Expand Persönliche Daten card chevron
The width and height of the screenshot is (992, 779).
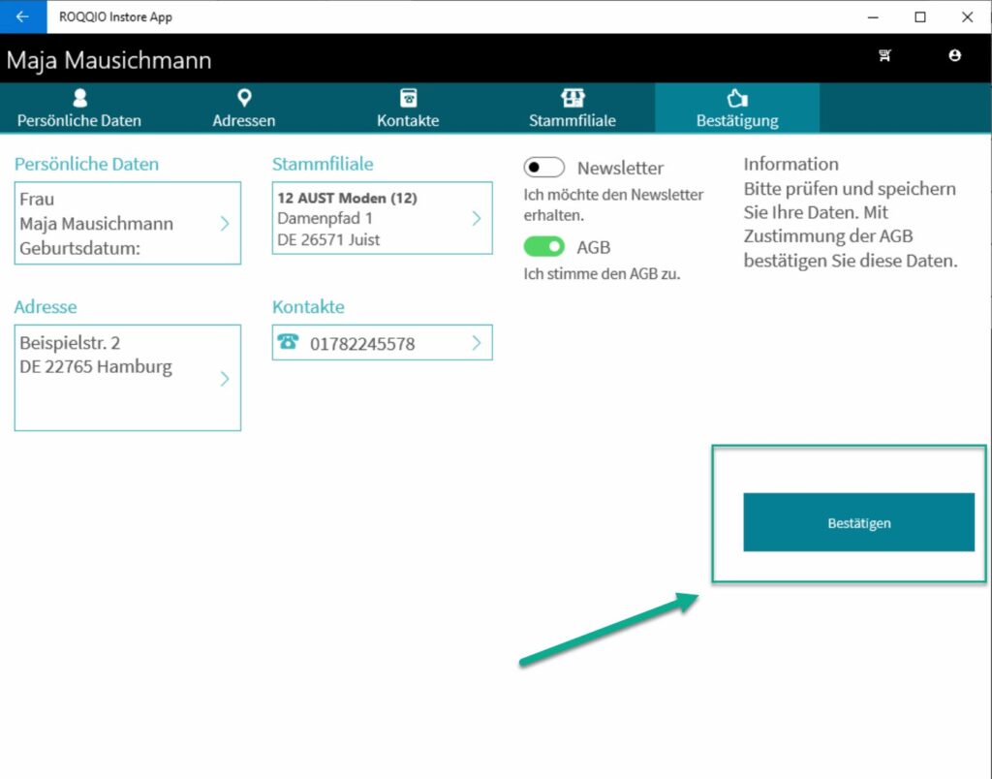[x=225, y=223]
